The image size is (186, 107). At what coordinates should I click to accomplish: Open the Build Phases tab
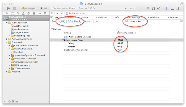[x=154, y=18]
